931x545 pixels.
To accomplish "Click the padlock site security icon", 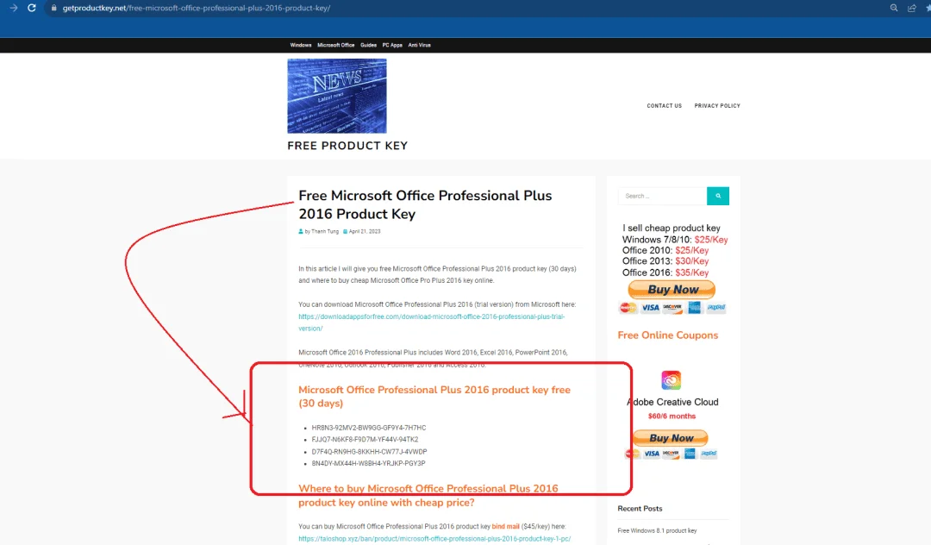I will 54,8.
